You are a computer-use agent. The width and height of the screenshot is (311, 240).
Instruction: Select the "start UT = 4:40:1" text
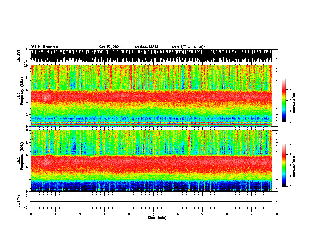[x=190, y=47]
